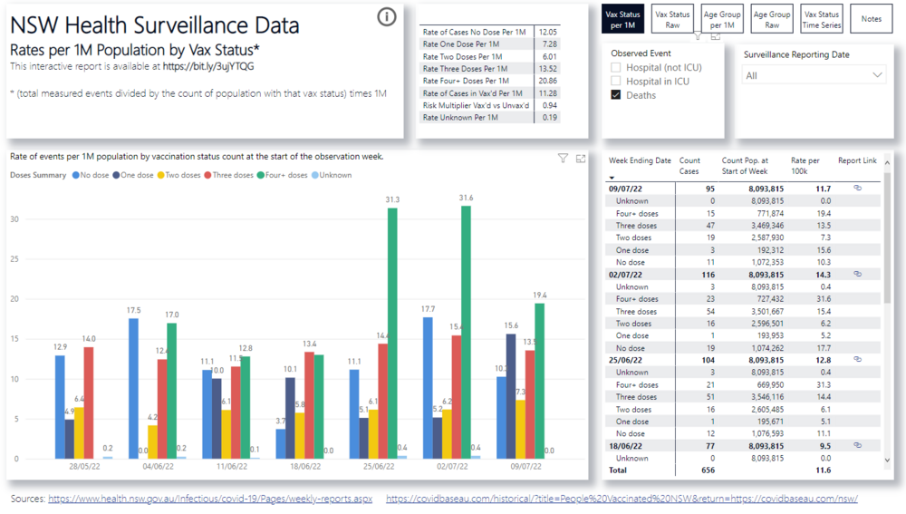
Task: Open report link for week 09/07/22
Action: tap(857, 188)
